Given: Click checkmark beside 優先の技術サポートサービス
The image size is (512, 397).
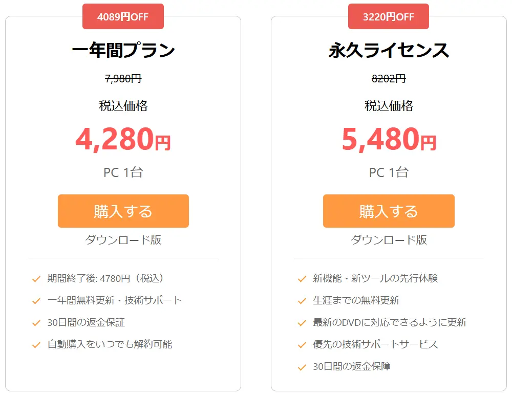Looking at the screenshot, I should [x=302, y=345].
